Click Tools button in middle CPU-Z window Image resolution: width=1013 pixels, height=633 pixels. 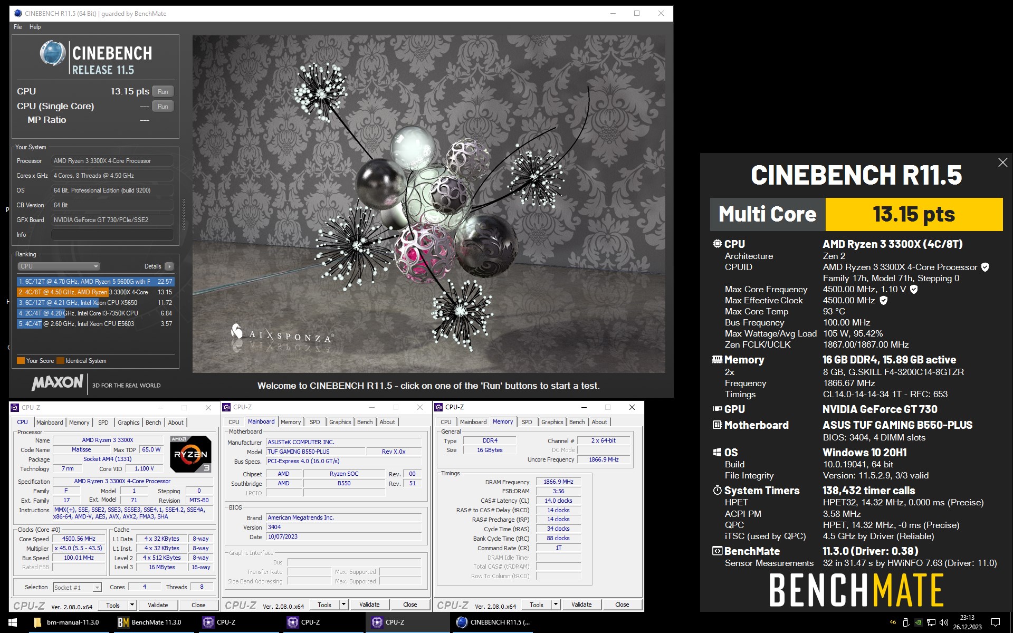pos(324,605)
